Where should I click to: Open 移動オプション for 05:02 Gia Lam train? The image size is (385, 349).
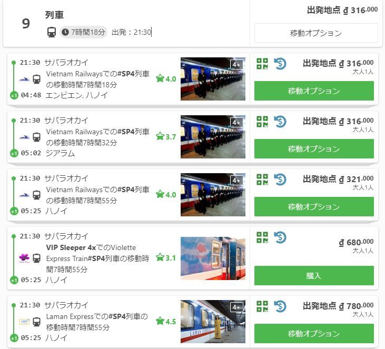[x=314, y=149]
